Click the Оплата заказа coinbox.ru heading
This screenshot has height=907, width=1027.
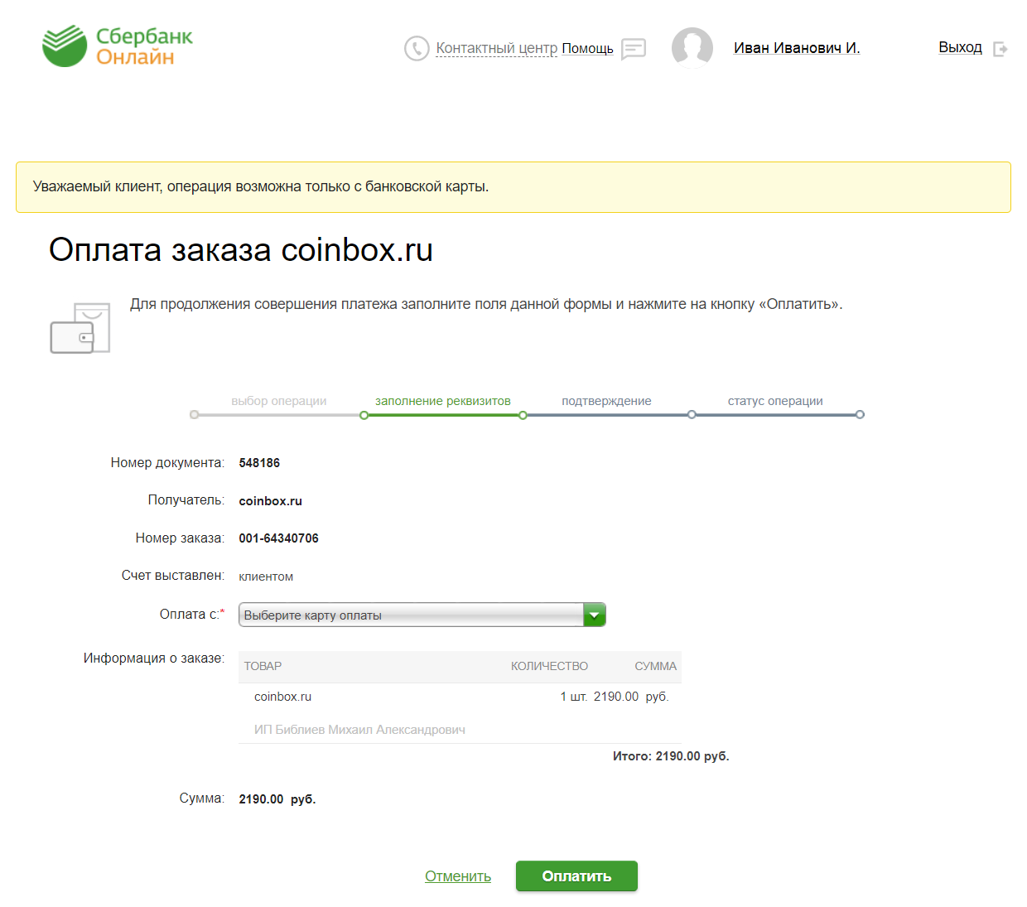coord(241,250)
